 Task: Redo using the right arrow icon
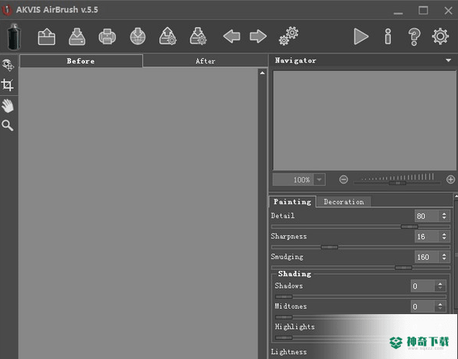[258, 36]
